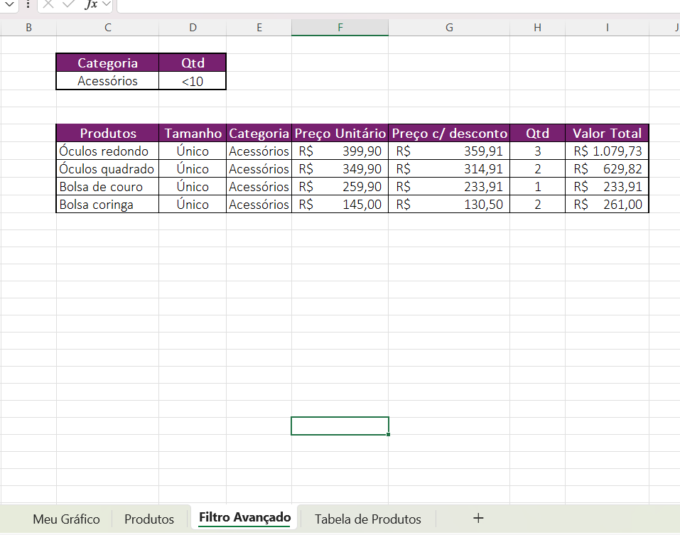Switch to the Produtos sheet tab
The image size is (680, 535).
[x=149, y=519]
